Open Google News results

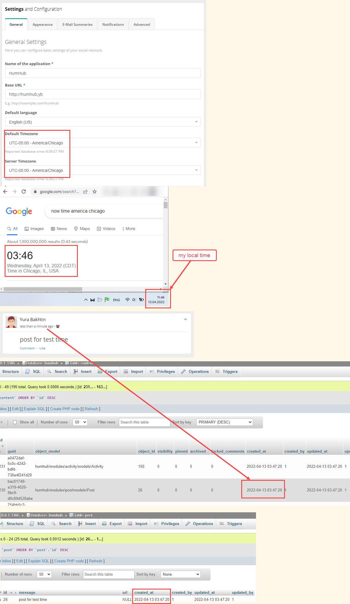59,229
